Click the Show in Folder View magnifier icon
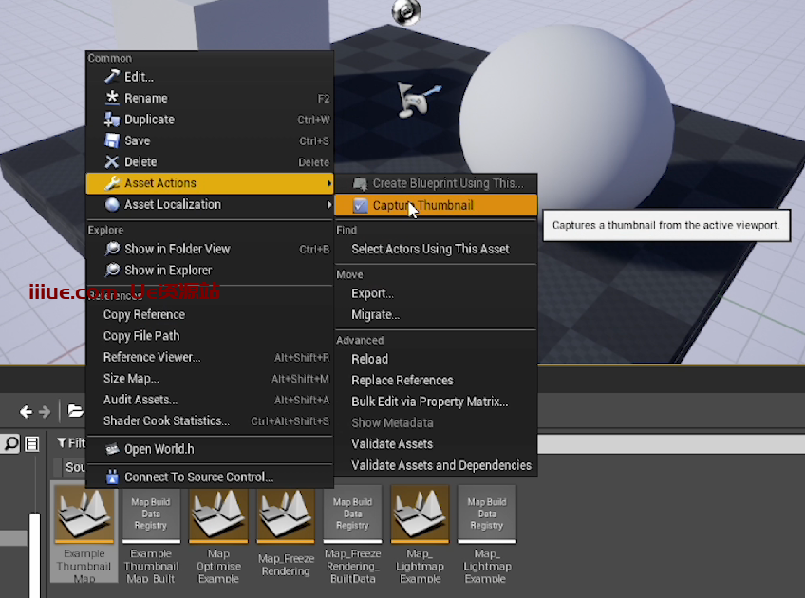This screenshot has height=598, width=805. [x=112, y=249]
